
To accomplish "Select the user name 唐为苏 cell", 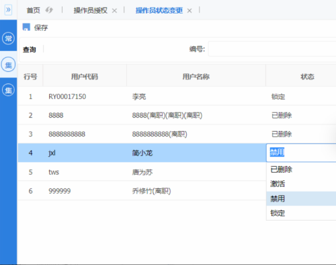I will click(142, 172).
